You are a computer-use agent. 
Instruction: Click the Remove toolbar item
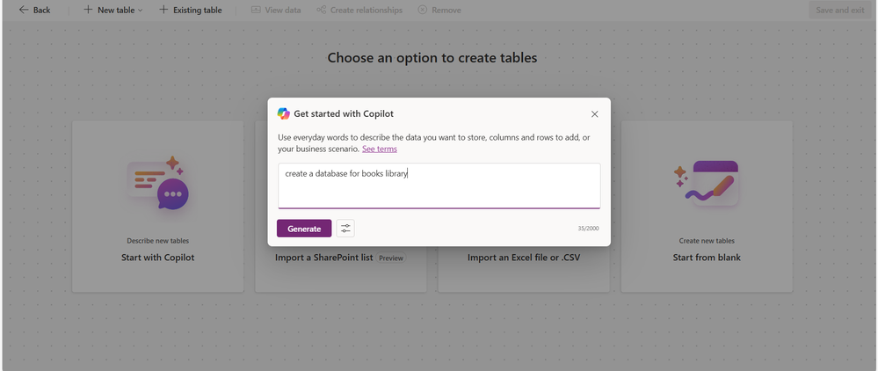(439, 10)
